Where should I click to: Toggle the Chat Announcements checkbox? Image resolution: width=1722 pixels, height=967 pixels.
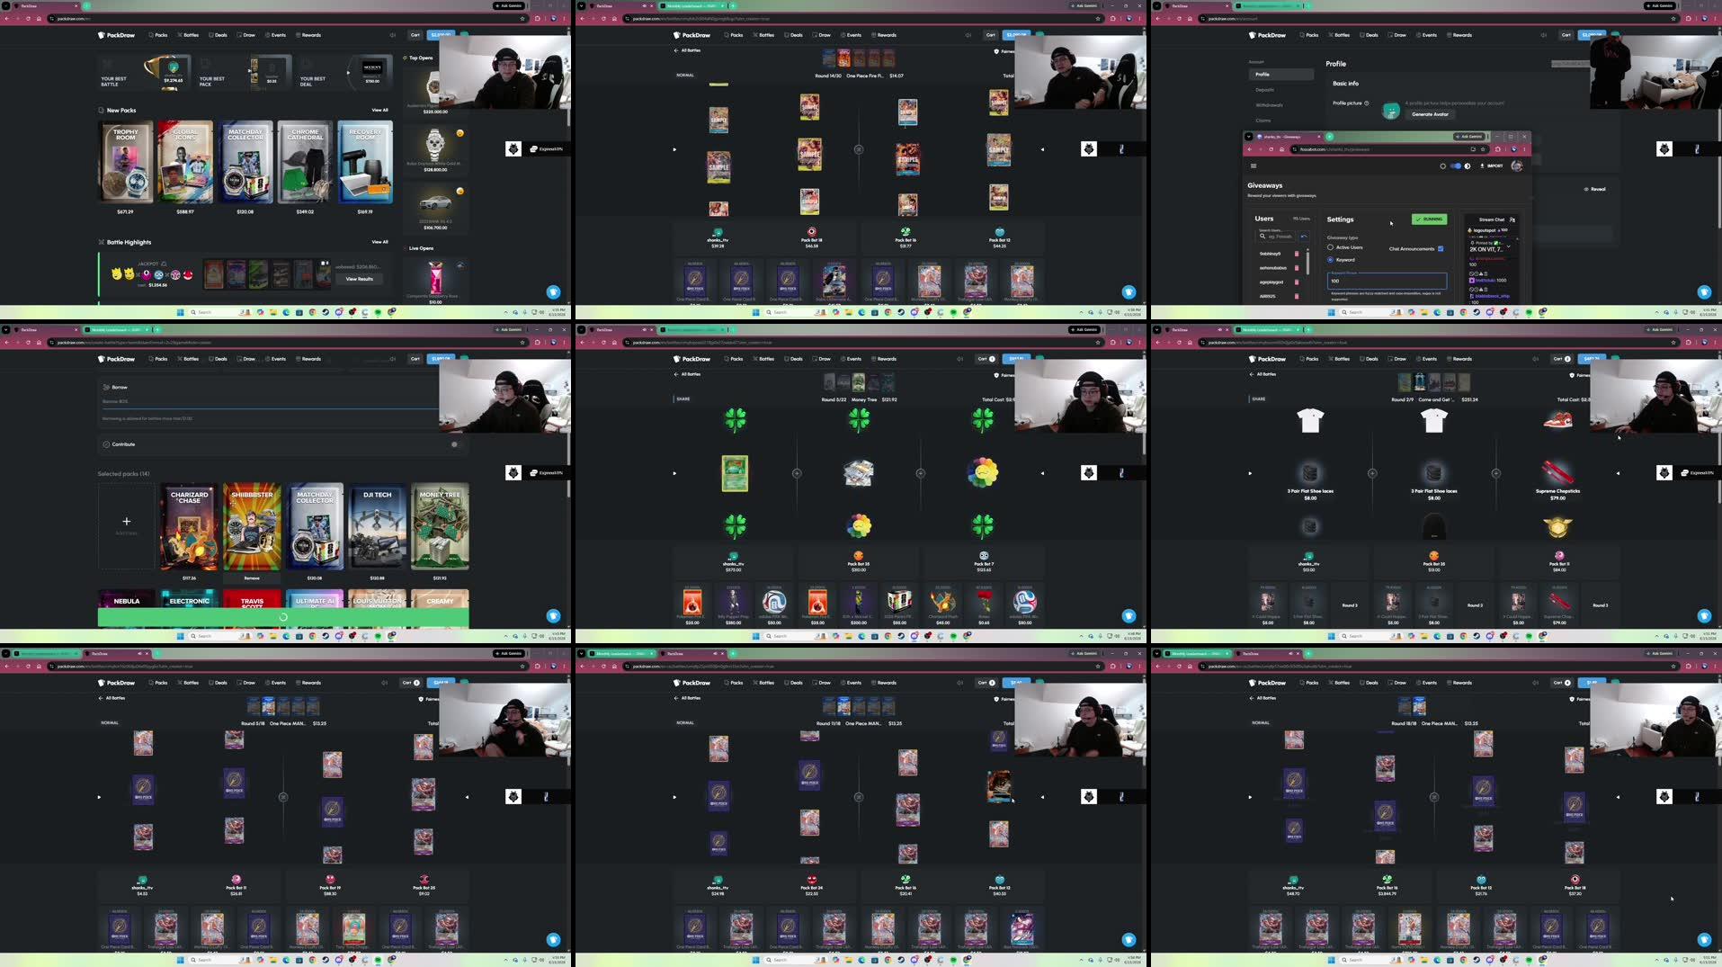click(1441, 248)
